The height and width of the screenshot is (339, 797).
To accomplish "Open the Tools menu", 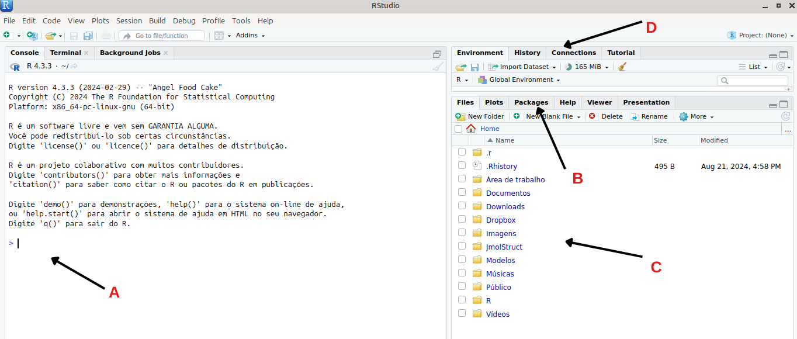I will click(241, 20).
